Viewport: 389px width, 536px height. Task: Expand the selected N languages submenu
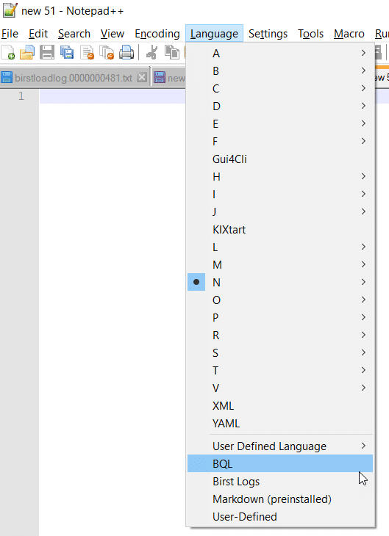280,283
